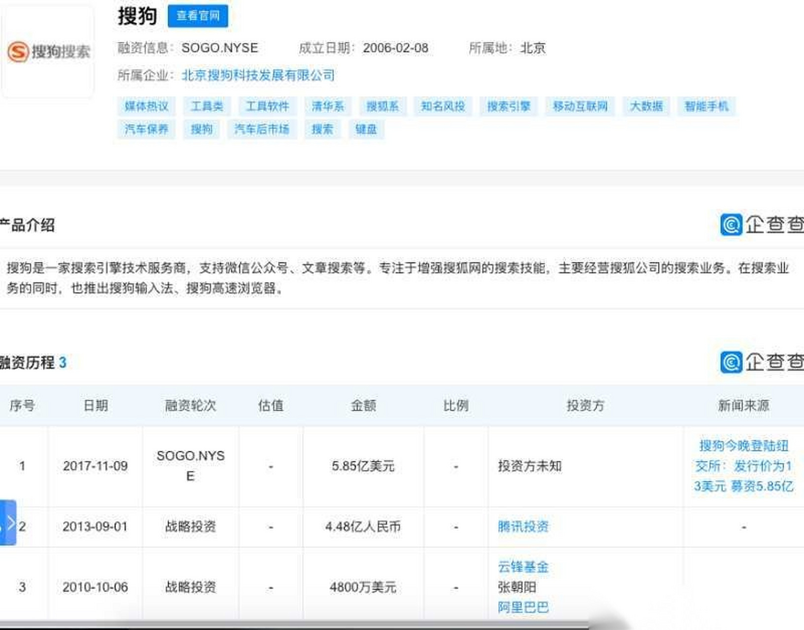Select the 智能手机 tag
The width and height of the screenshot is (804, 630).
pos(706,106)
